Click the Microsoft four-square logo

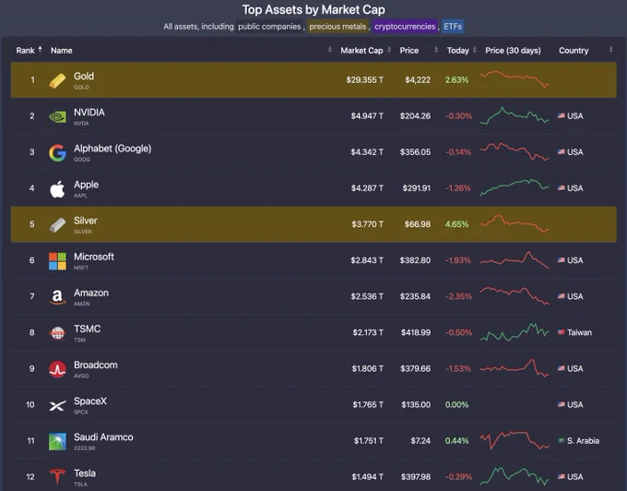pos(57,261)
